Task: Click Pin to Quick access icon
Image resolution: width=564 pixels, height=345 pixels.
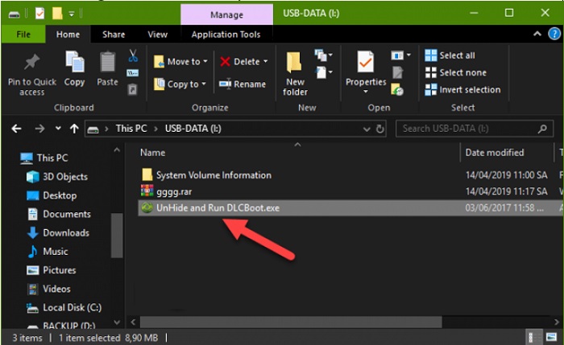Action: coord(31,62)
